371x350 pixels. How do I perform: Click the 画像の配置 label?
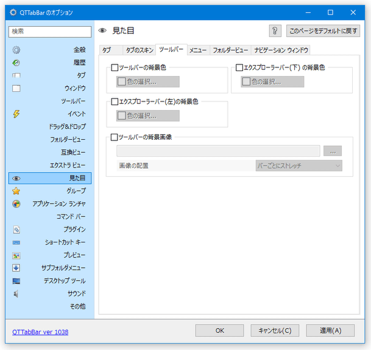[133, 166]
